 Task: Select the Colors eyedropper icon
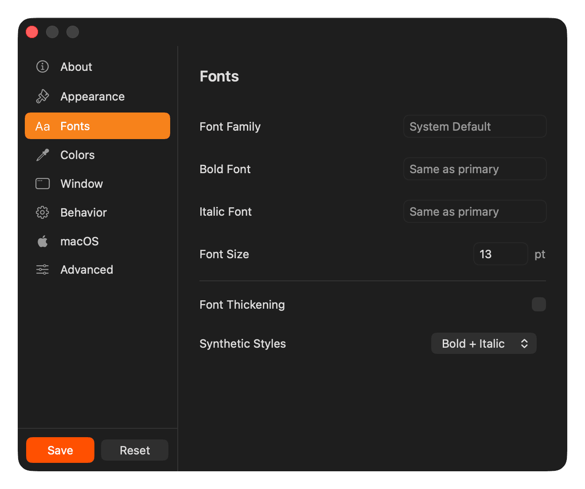click(42, 155)
